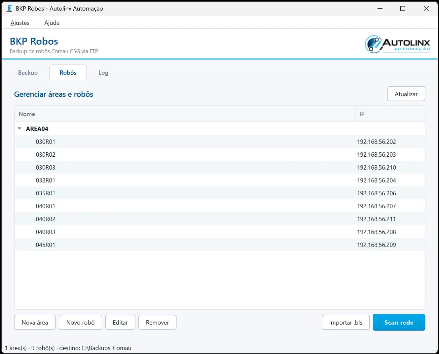
Task: Click IP address 192.168.56.207
Action: pyautogui.click(x=376, y=206)
